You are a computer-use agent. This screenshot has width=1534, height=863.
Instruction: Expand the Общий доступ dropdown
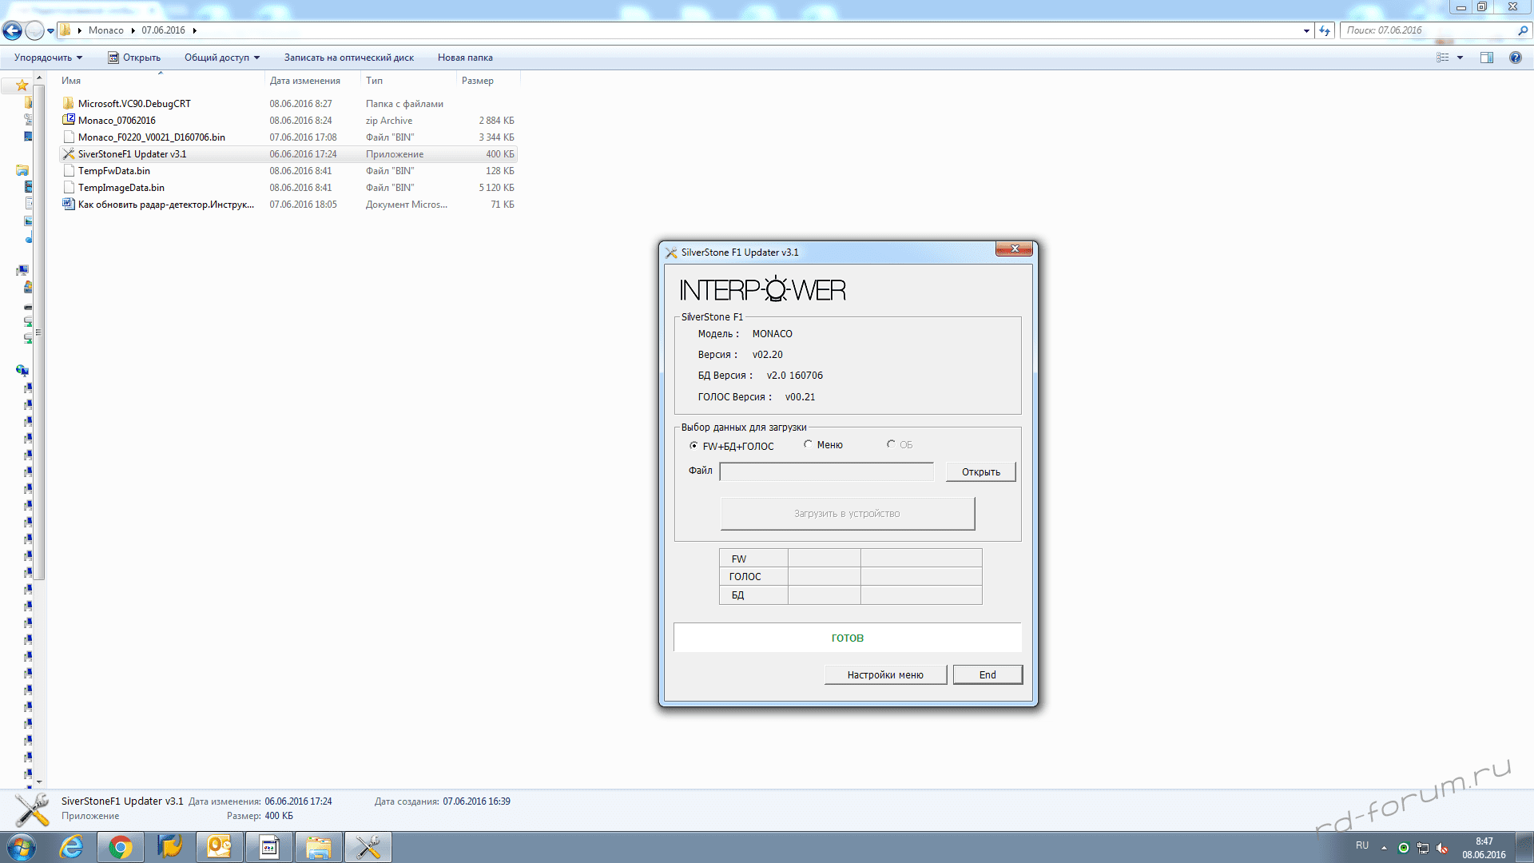point(222,58)
